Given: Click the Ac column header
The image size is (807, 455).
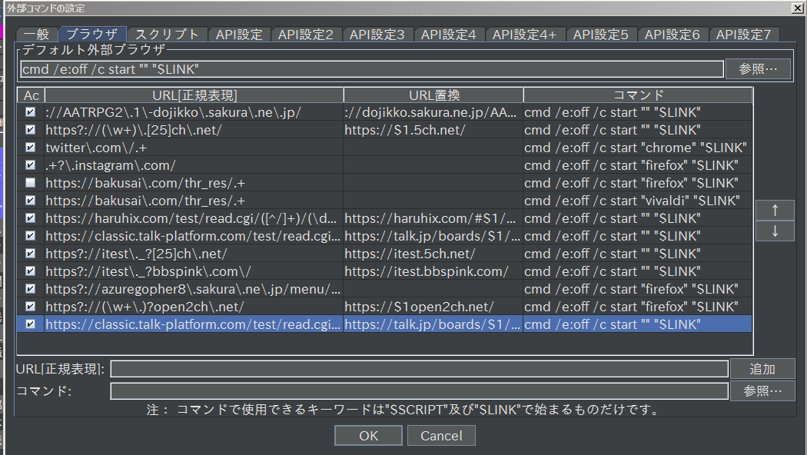Looking at the screenshot, I should click(31, 95).
